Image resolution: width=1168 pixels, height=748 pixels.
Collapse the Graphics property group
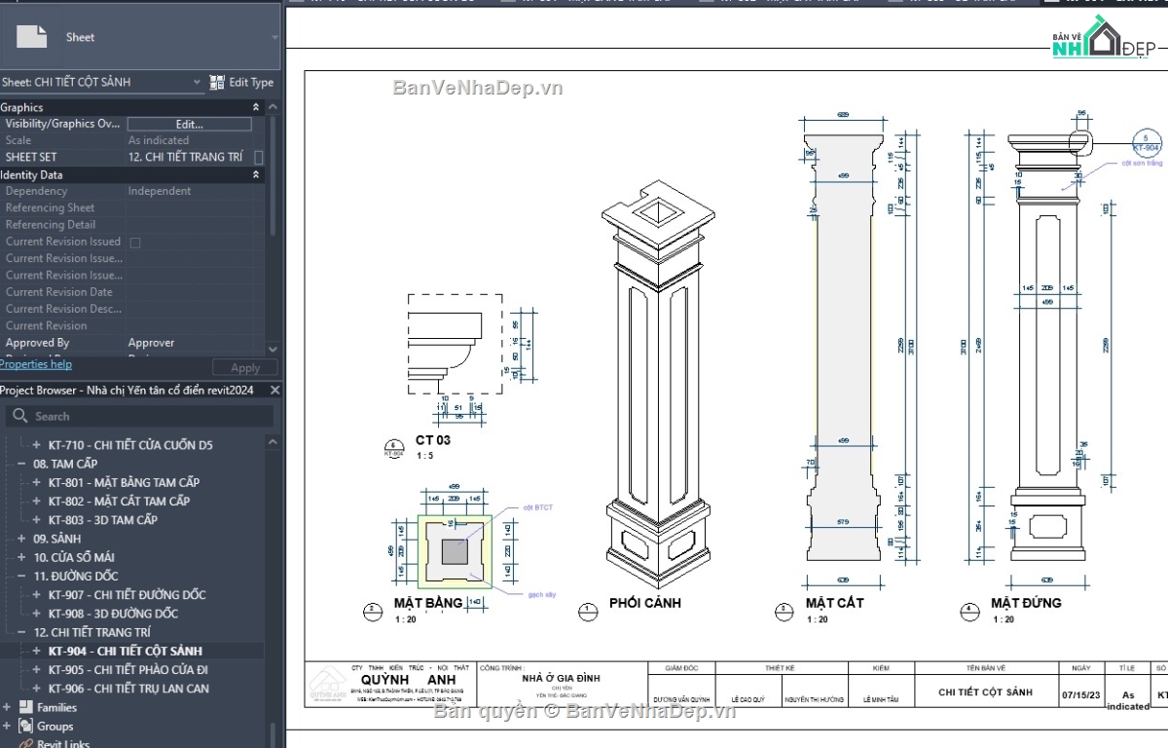pyautogui.click(x=256, y=107)
